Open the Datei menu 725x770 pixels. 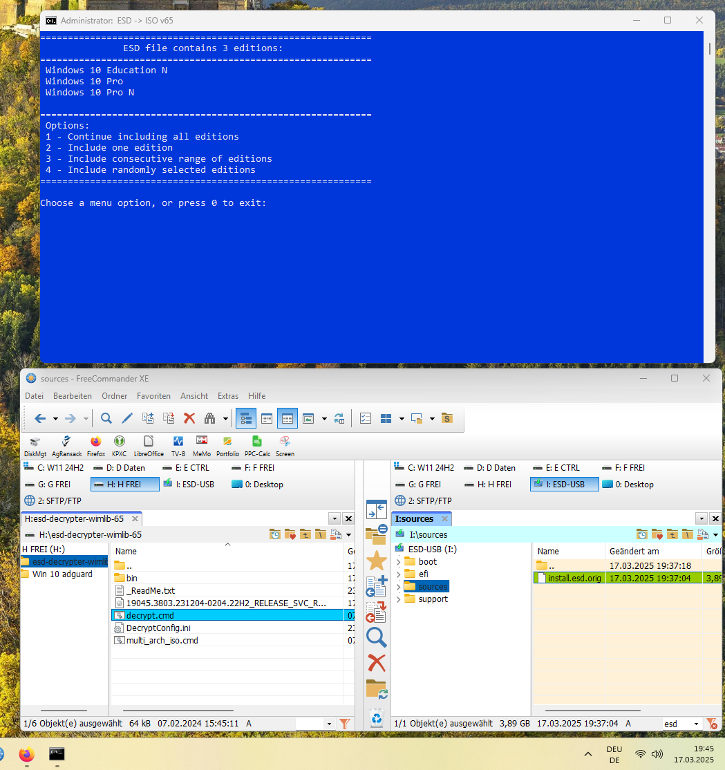(35, 396)
